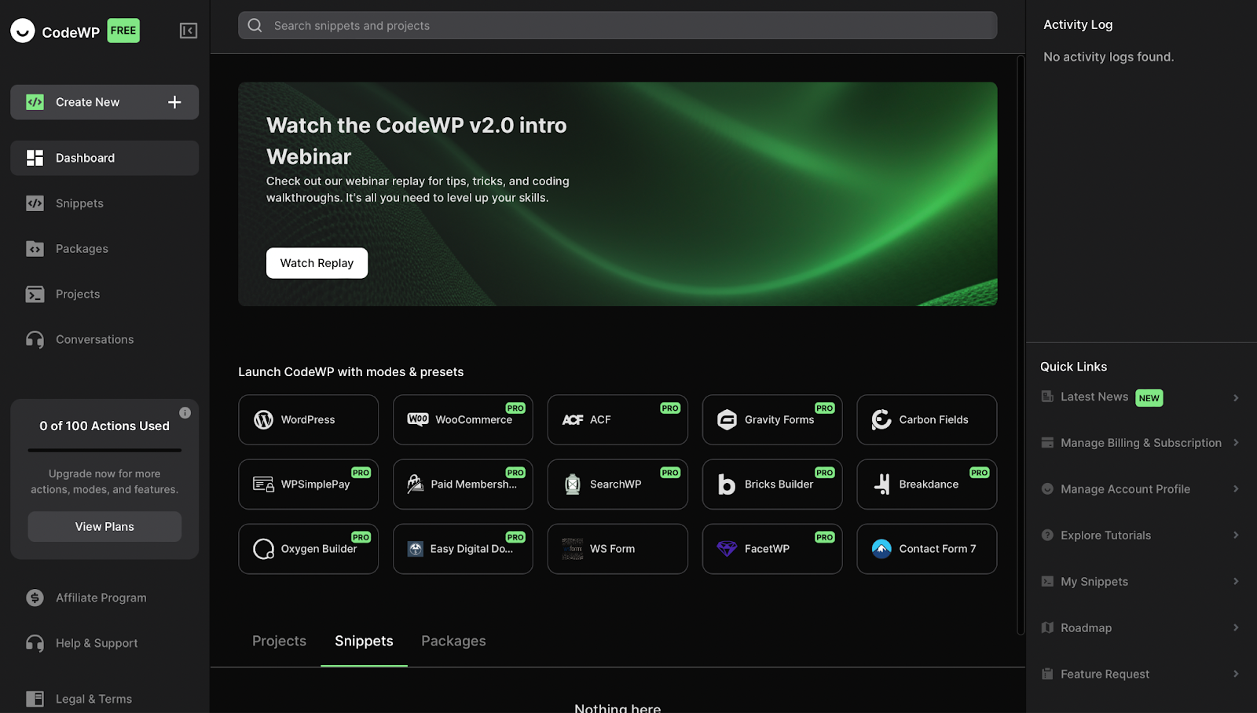Click the Easy Digital Downloads icon
Image resolution: width=1257 pixels, height=713 pixels.
(416, 549)
